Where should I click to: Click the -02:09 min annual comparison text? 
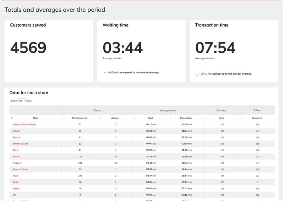click(133, 73)
